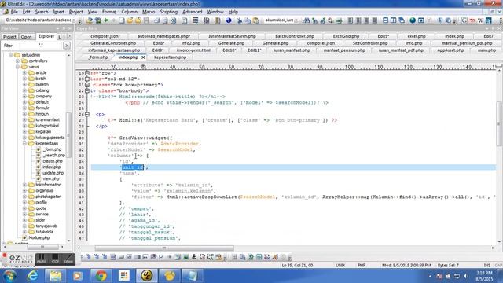This screenshot has width=503, height=283.
Task: Click the Filter go arrow button
Action: click(x=67, y=46)
